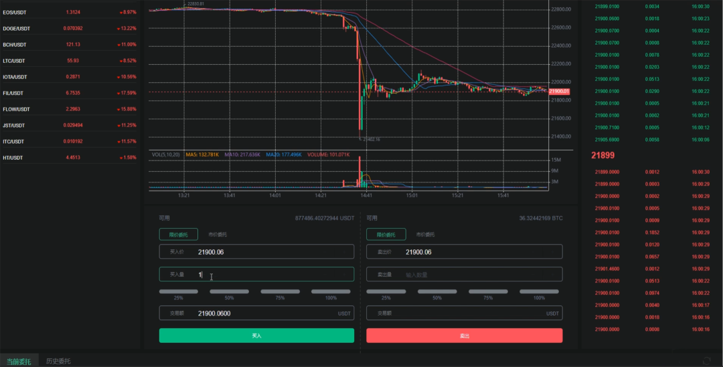The width and height of the screenshot is (723, 367).
Task: Select the buy-side 市价委托 market order option
Action: (x=218, y=235)
